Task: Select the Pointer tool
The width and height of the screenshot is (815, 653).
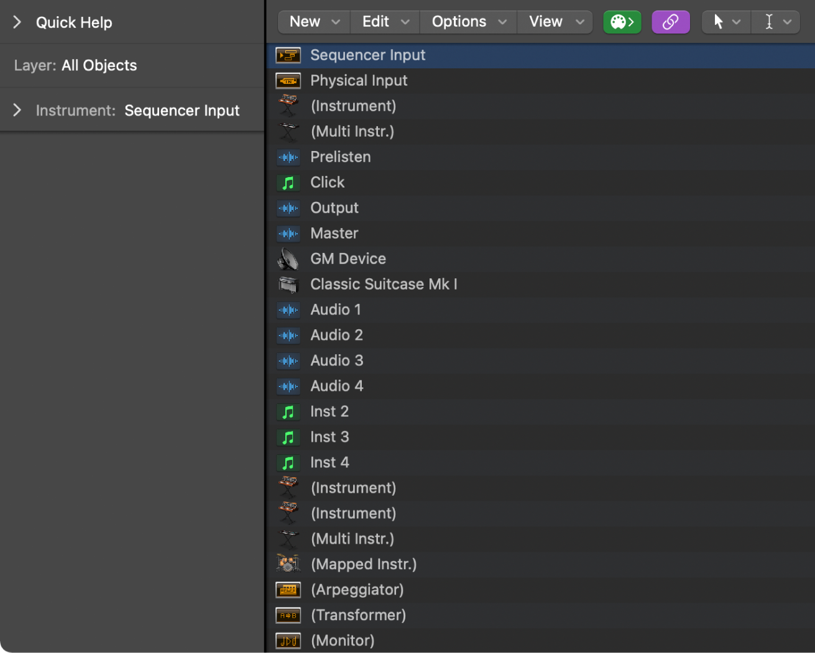Action: tap(719, 22)
